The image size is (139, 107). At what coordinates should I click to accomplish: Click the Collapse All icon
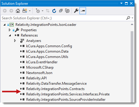click(61, 11)
